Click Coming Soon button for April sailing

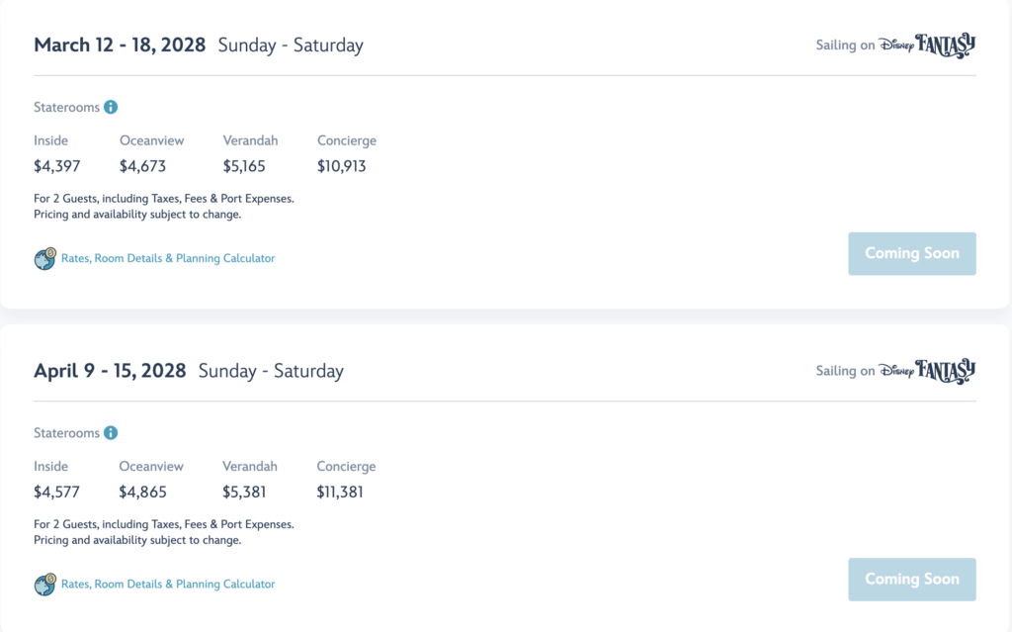pos(912,580)
